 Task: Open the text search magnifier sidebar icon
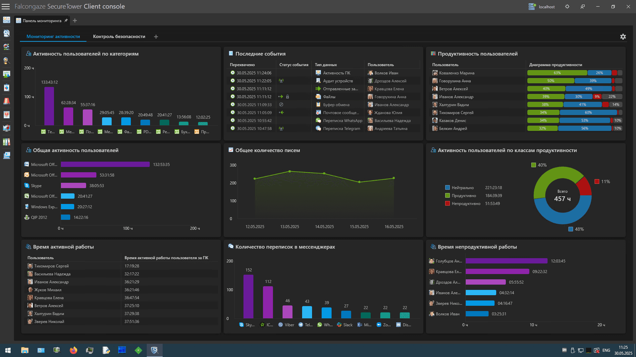6,33
